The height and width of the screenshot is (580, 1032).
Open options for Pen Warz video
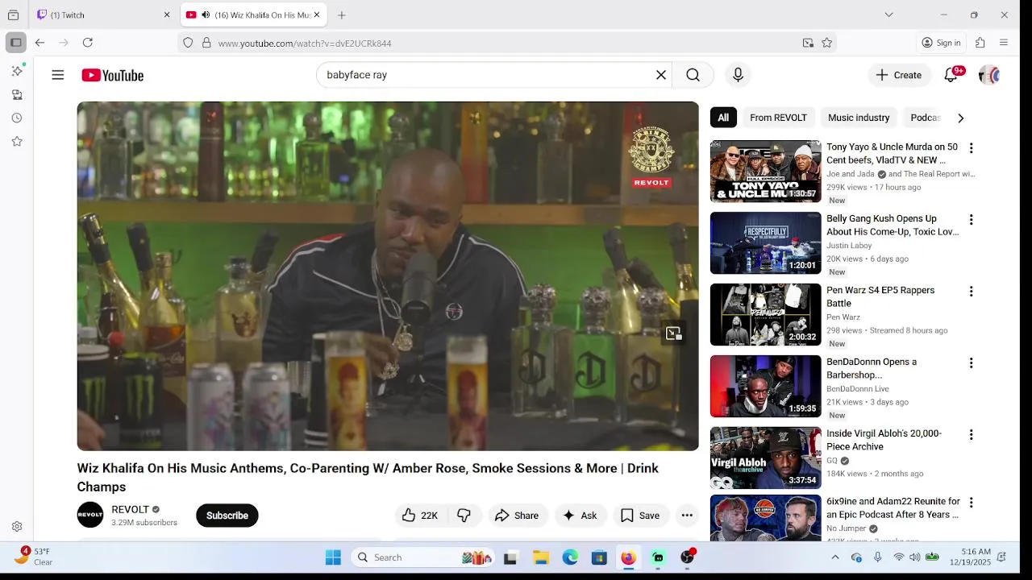[971, 292]
